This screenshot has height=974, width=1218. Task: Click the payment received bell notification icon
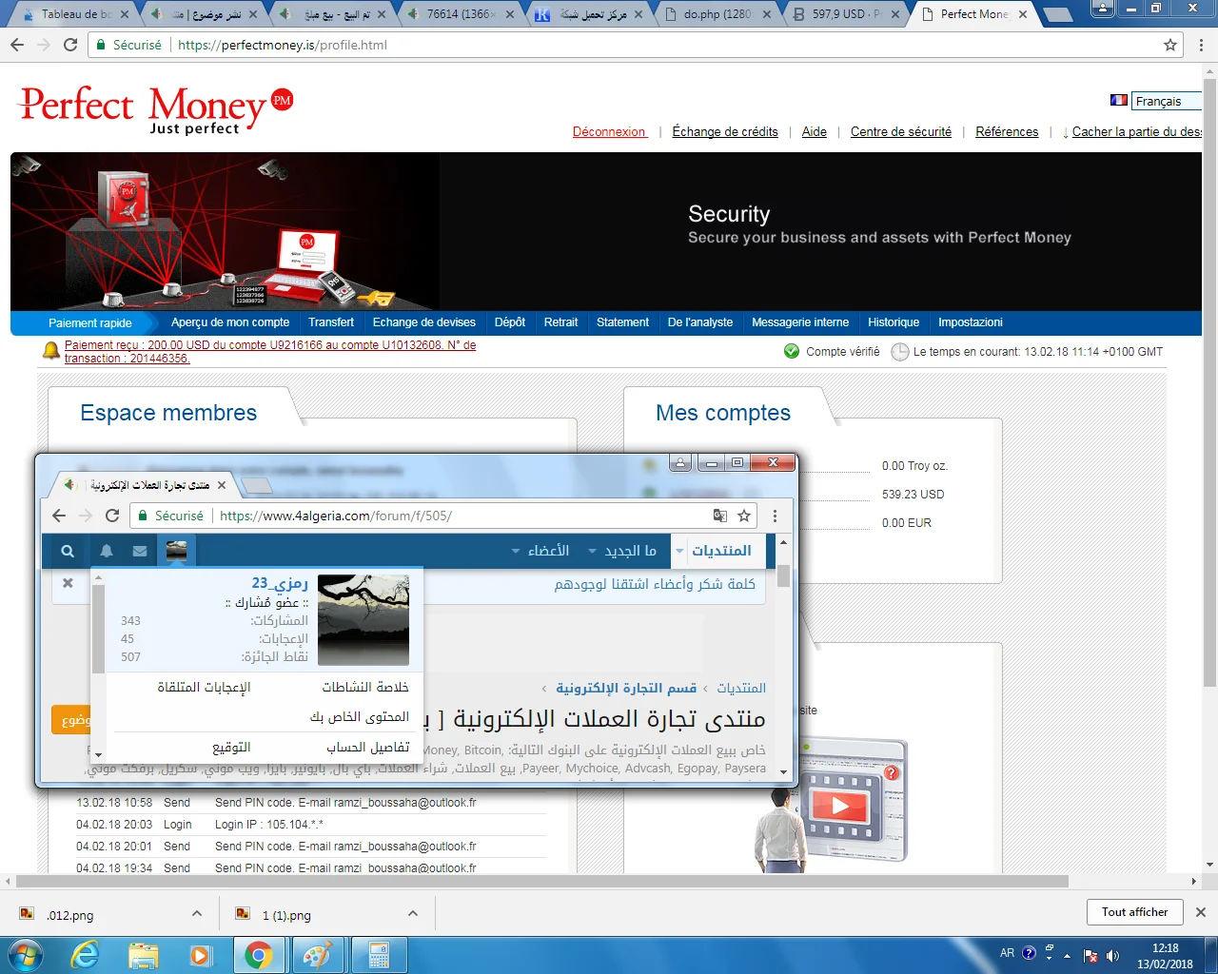51,351
